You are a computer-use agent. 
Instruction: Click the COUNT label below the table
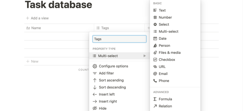[84, 70]
